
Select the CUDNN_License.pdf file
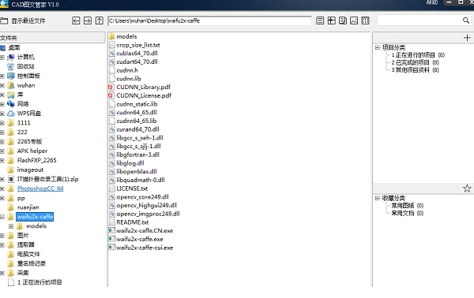tap(144, 95)
